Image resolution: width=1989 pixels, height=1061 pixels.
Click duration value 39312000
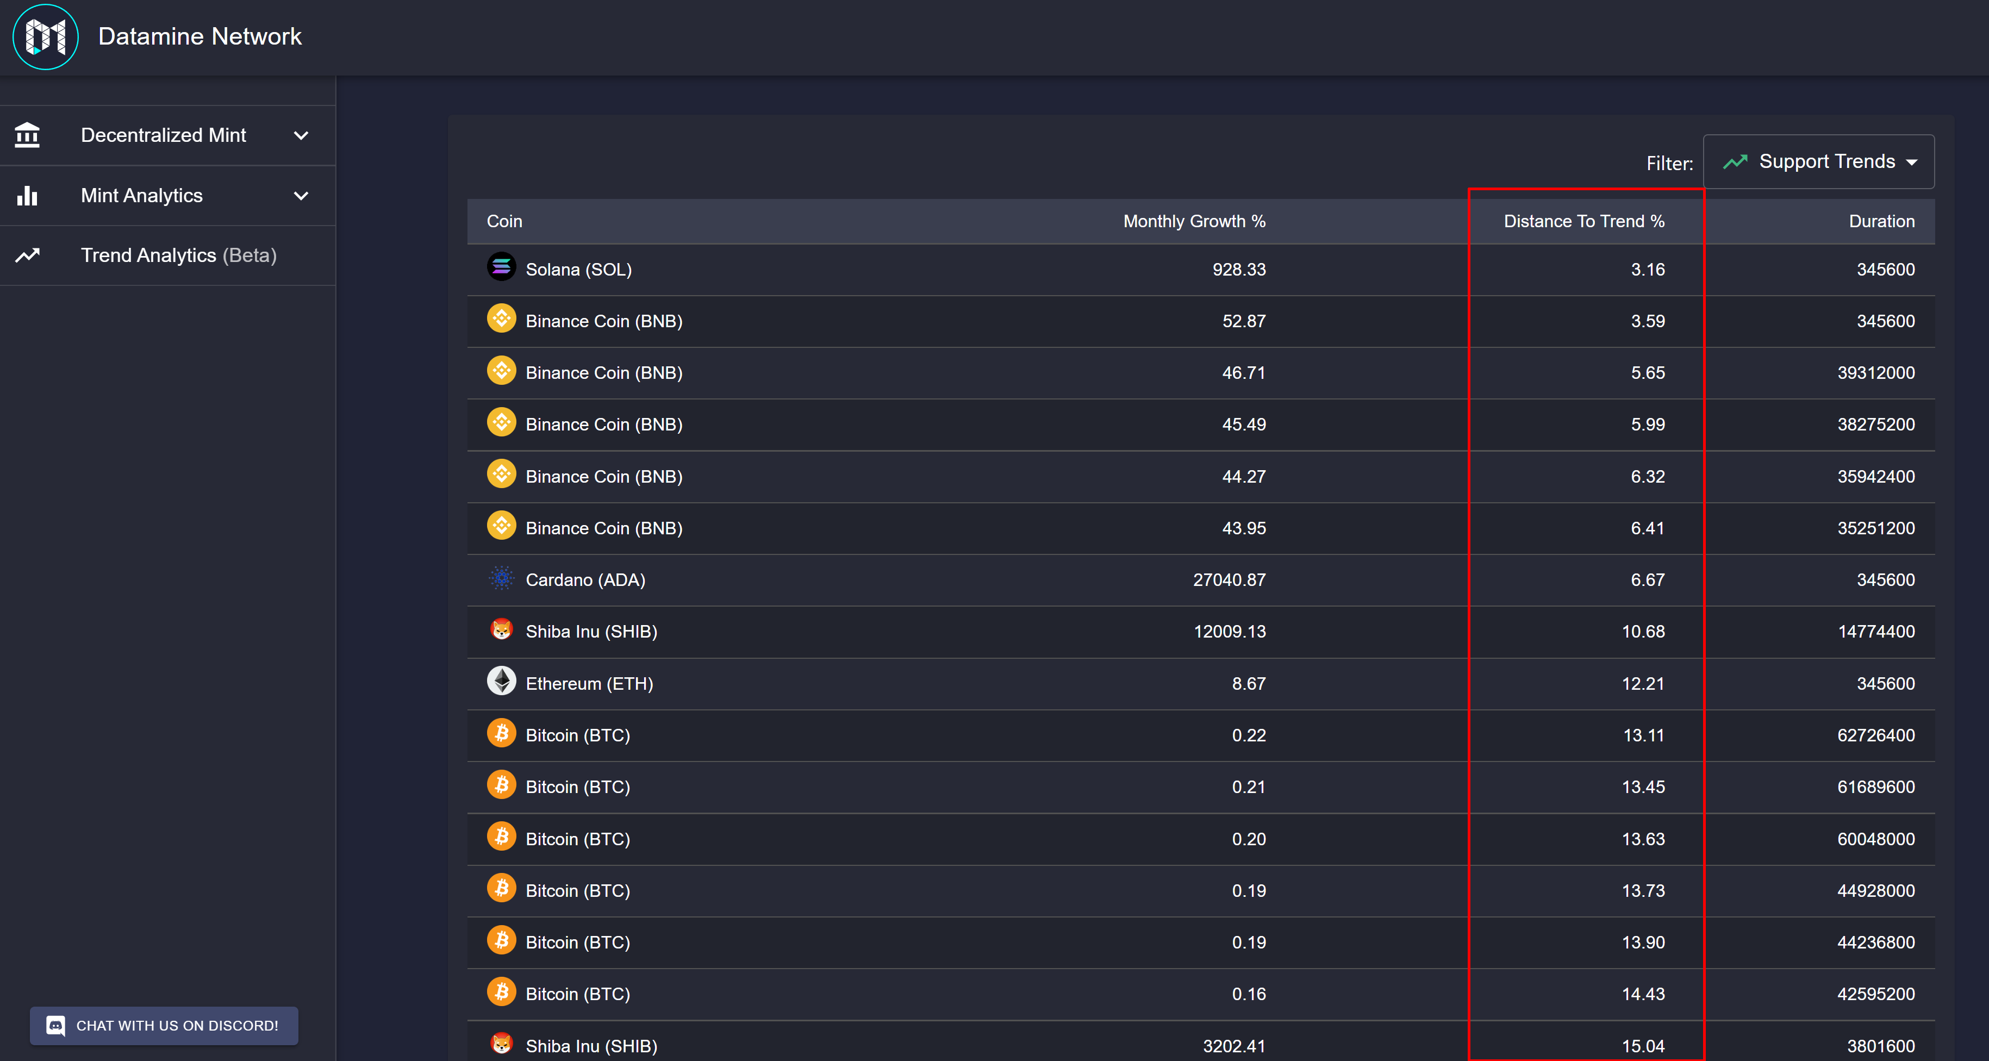[1875, 373]
